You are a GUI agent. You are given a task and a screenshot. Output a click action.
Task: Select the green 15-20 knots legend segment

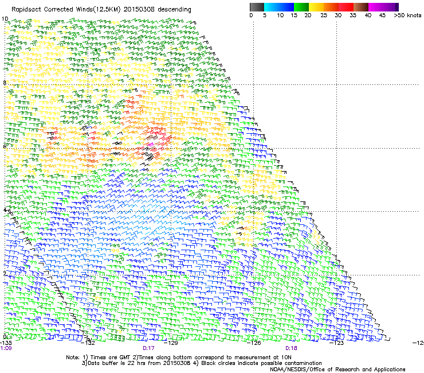[301, 7]
